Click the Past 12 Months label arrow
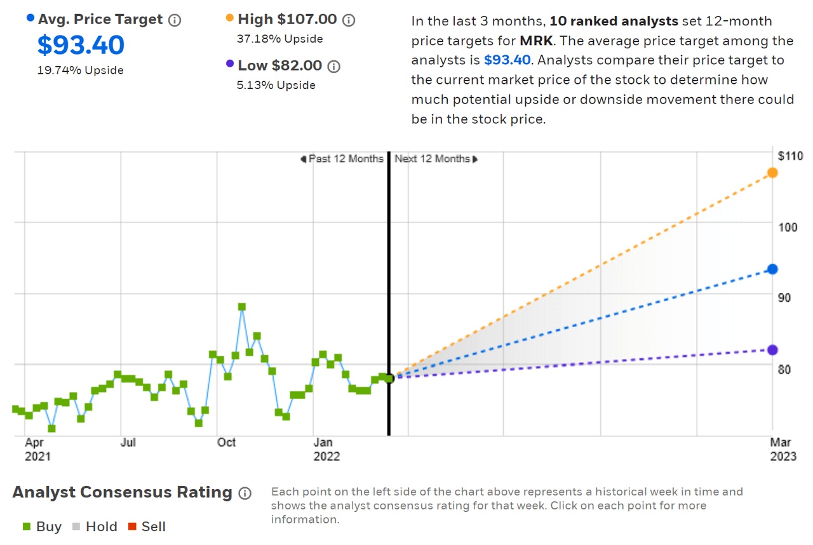 tap(304, 159)
